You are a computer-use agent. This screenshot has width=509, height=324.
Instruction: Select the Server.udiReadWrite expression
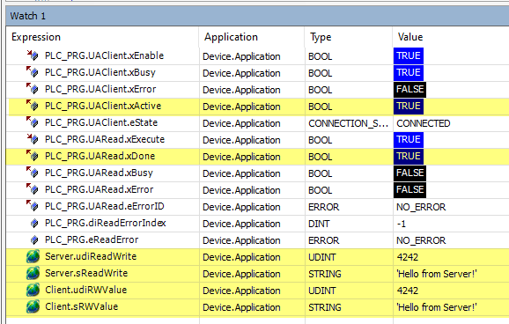coord(91,256)
